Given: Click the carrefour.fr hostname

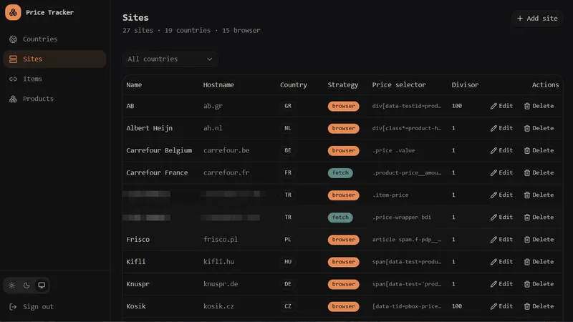Looking at the screenshot, I should 226,172.
